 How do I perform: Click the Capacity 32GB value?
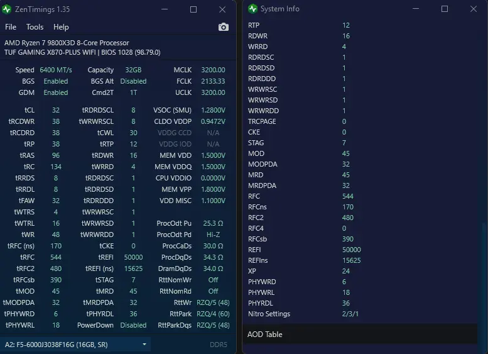pyautogui.click(x=133, y=70)
